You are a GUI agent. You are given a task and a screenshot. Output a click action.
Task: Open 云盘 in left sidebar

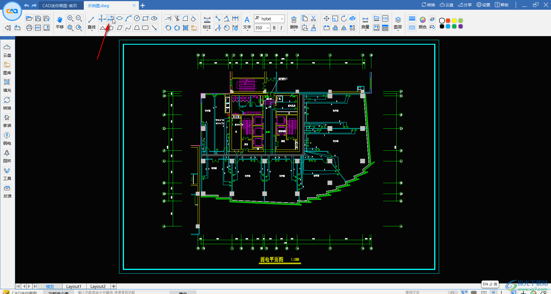tap(7, 50)
